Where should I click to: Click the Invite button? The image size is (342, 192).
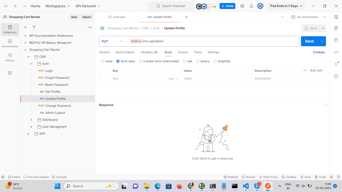[x=227, y=6]
